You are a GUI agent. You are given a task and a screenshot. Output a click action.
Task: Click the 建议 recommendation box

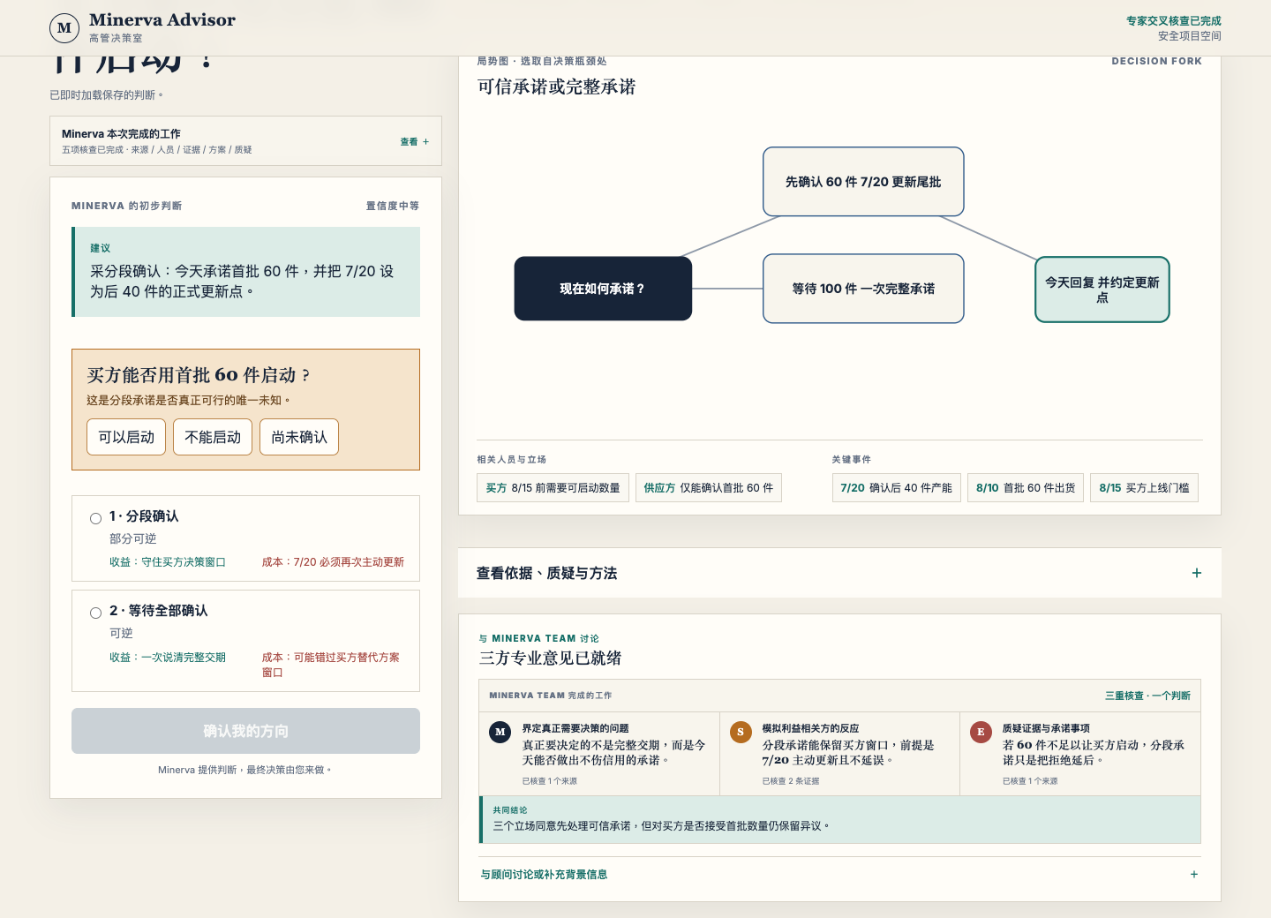pos(245,272)
